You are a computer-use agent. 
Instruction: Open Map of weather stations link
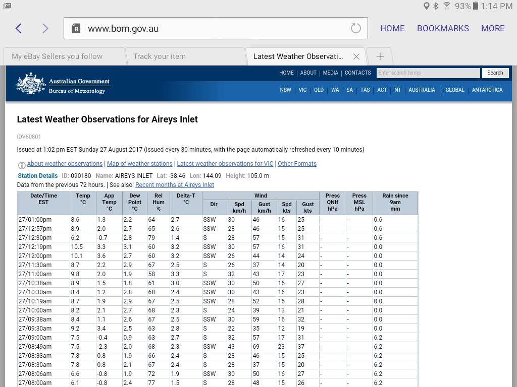point(139,164)
